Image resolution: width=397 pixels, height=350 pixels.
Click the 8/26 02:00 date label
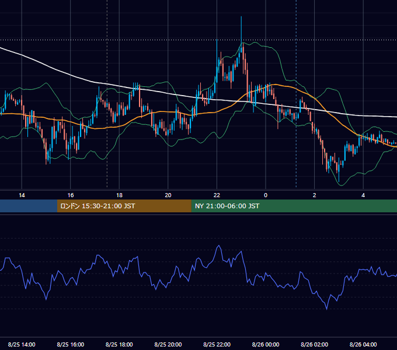tap(315, 344)
